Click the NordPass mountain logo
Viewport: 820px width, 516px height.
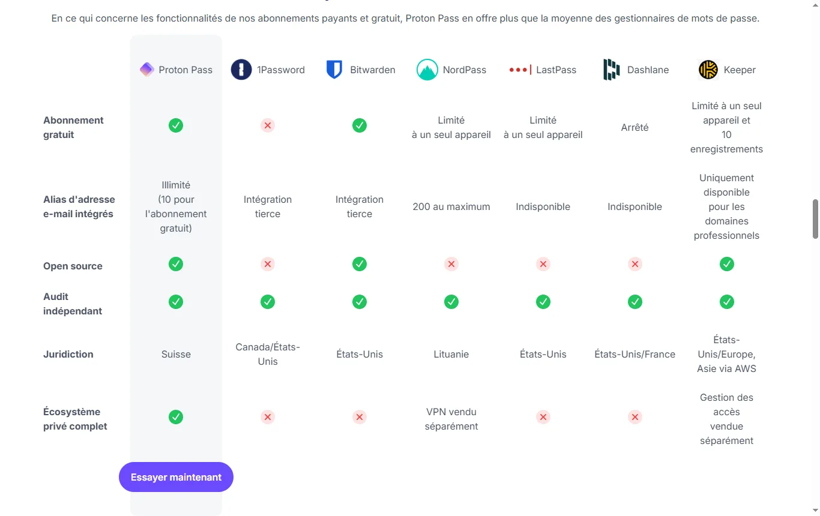427,70
